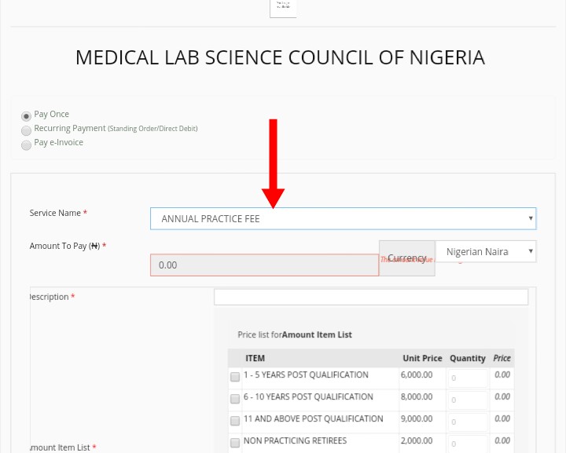Click quantity box for Non Practicing Retirees
This screenshot has width=566, height=453.
(x=468, y=444)
